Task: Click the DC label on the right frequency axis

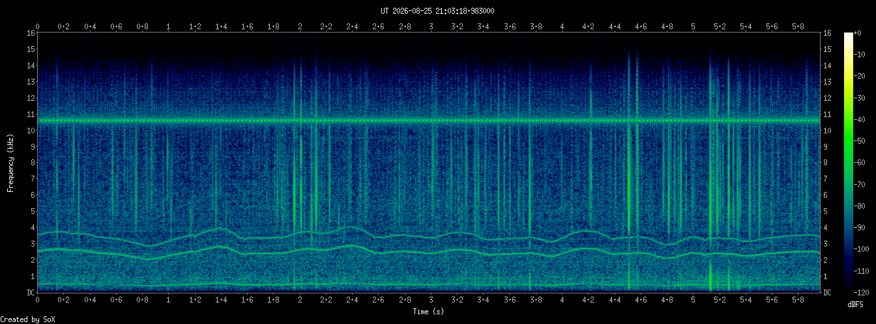Action: point(827,293)
